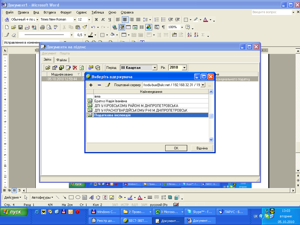Viewport: 300px width, 225px height.
Task: Click the OK button in recipient dialog
Action: pos(176,148)
